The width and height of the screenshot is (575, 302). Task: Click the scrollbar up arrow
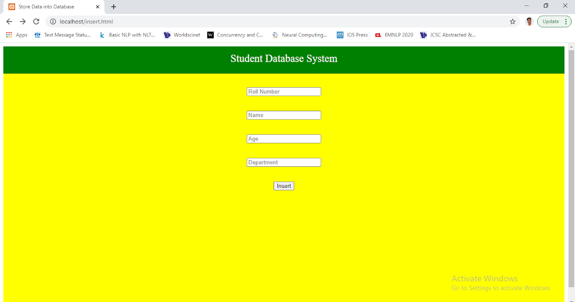pos(571,46)
